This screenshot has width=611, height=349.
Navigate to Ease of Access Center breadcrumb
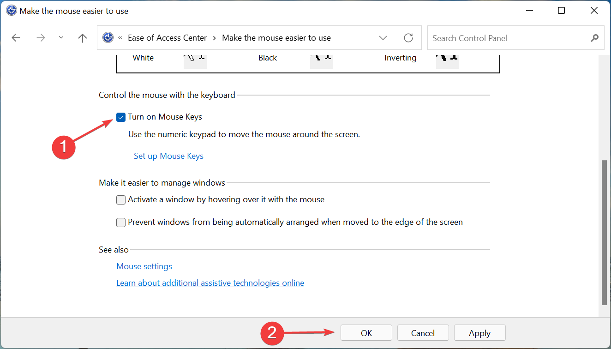(x=167, y=37)
